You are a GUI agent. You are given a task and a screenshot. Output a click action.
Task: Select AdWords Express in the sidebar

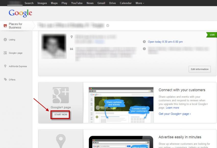(x=18, y=66)
